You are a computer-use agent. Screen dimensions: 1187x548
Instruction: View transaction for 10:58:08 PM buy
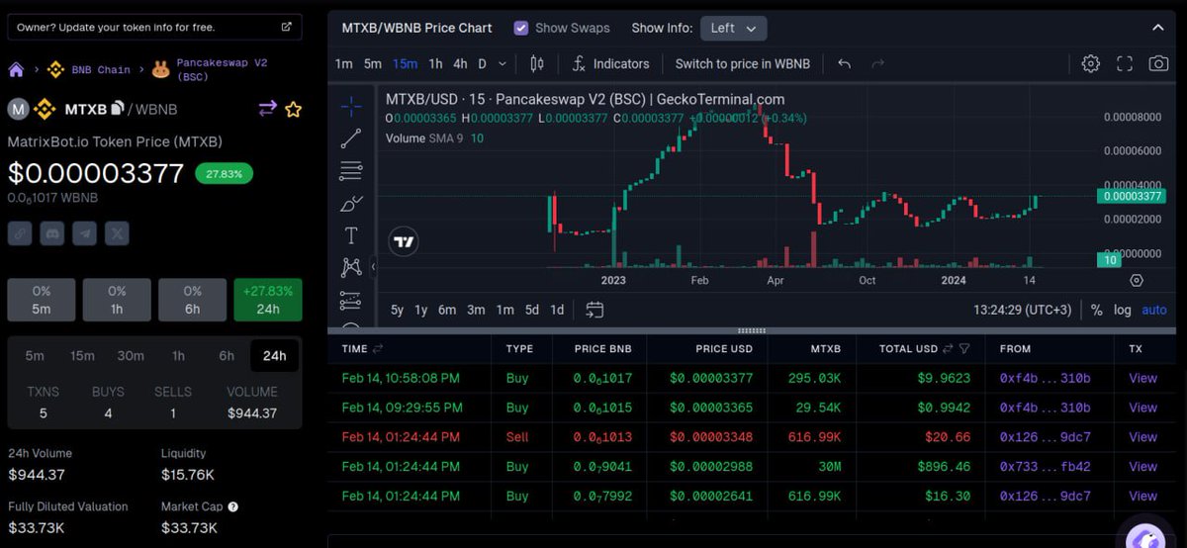pos(1142,378)
